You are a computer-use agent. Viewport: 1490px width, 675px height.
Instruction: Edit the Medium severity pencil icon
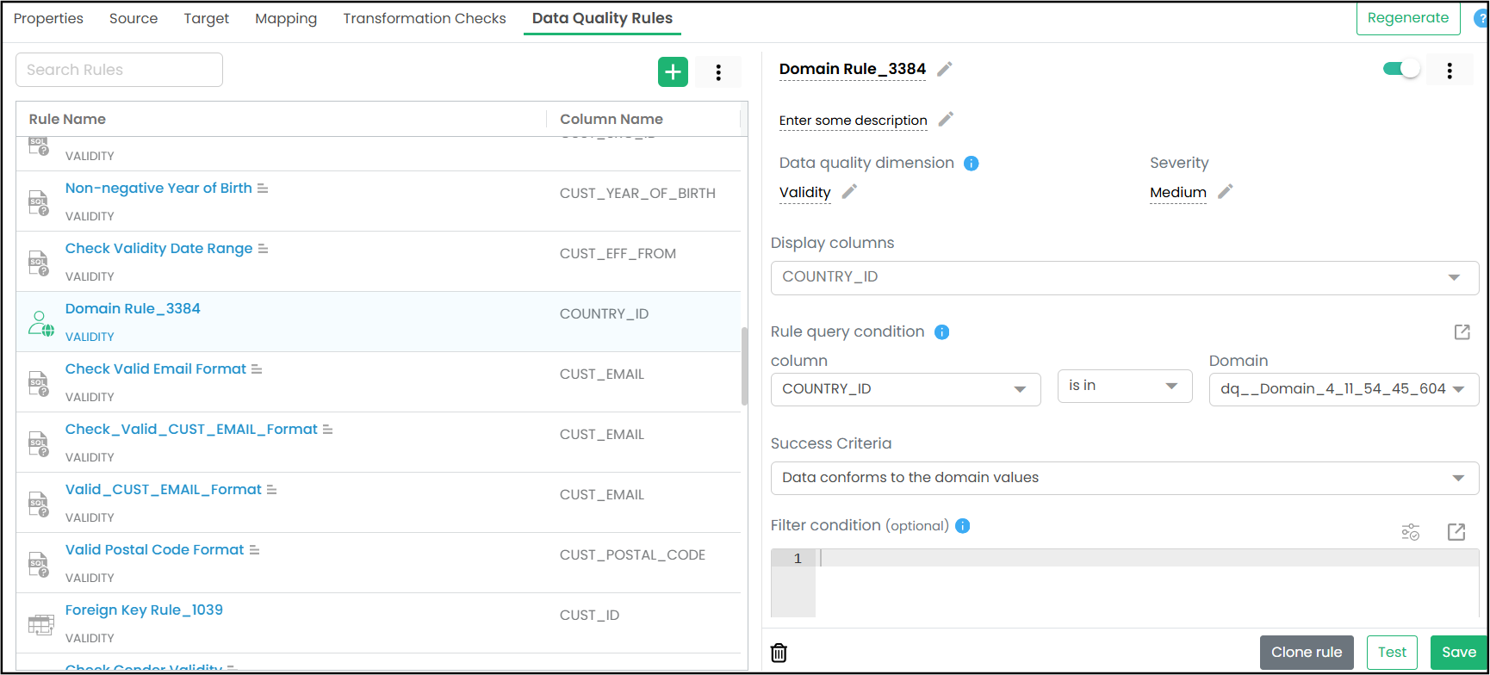pyautogui.click(x=1226, y=191)
